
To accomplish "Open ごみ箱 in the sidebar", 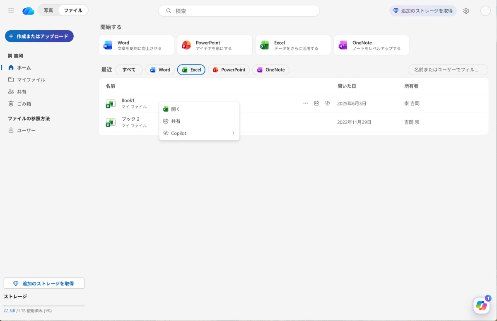I will pyautogui.click(x=24, y=103).
